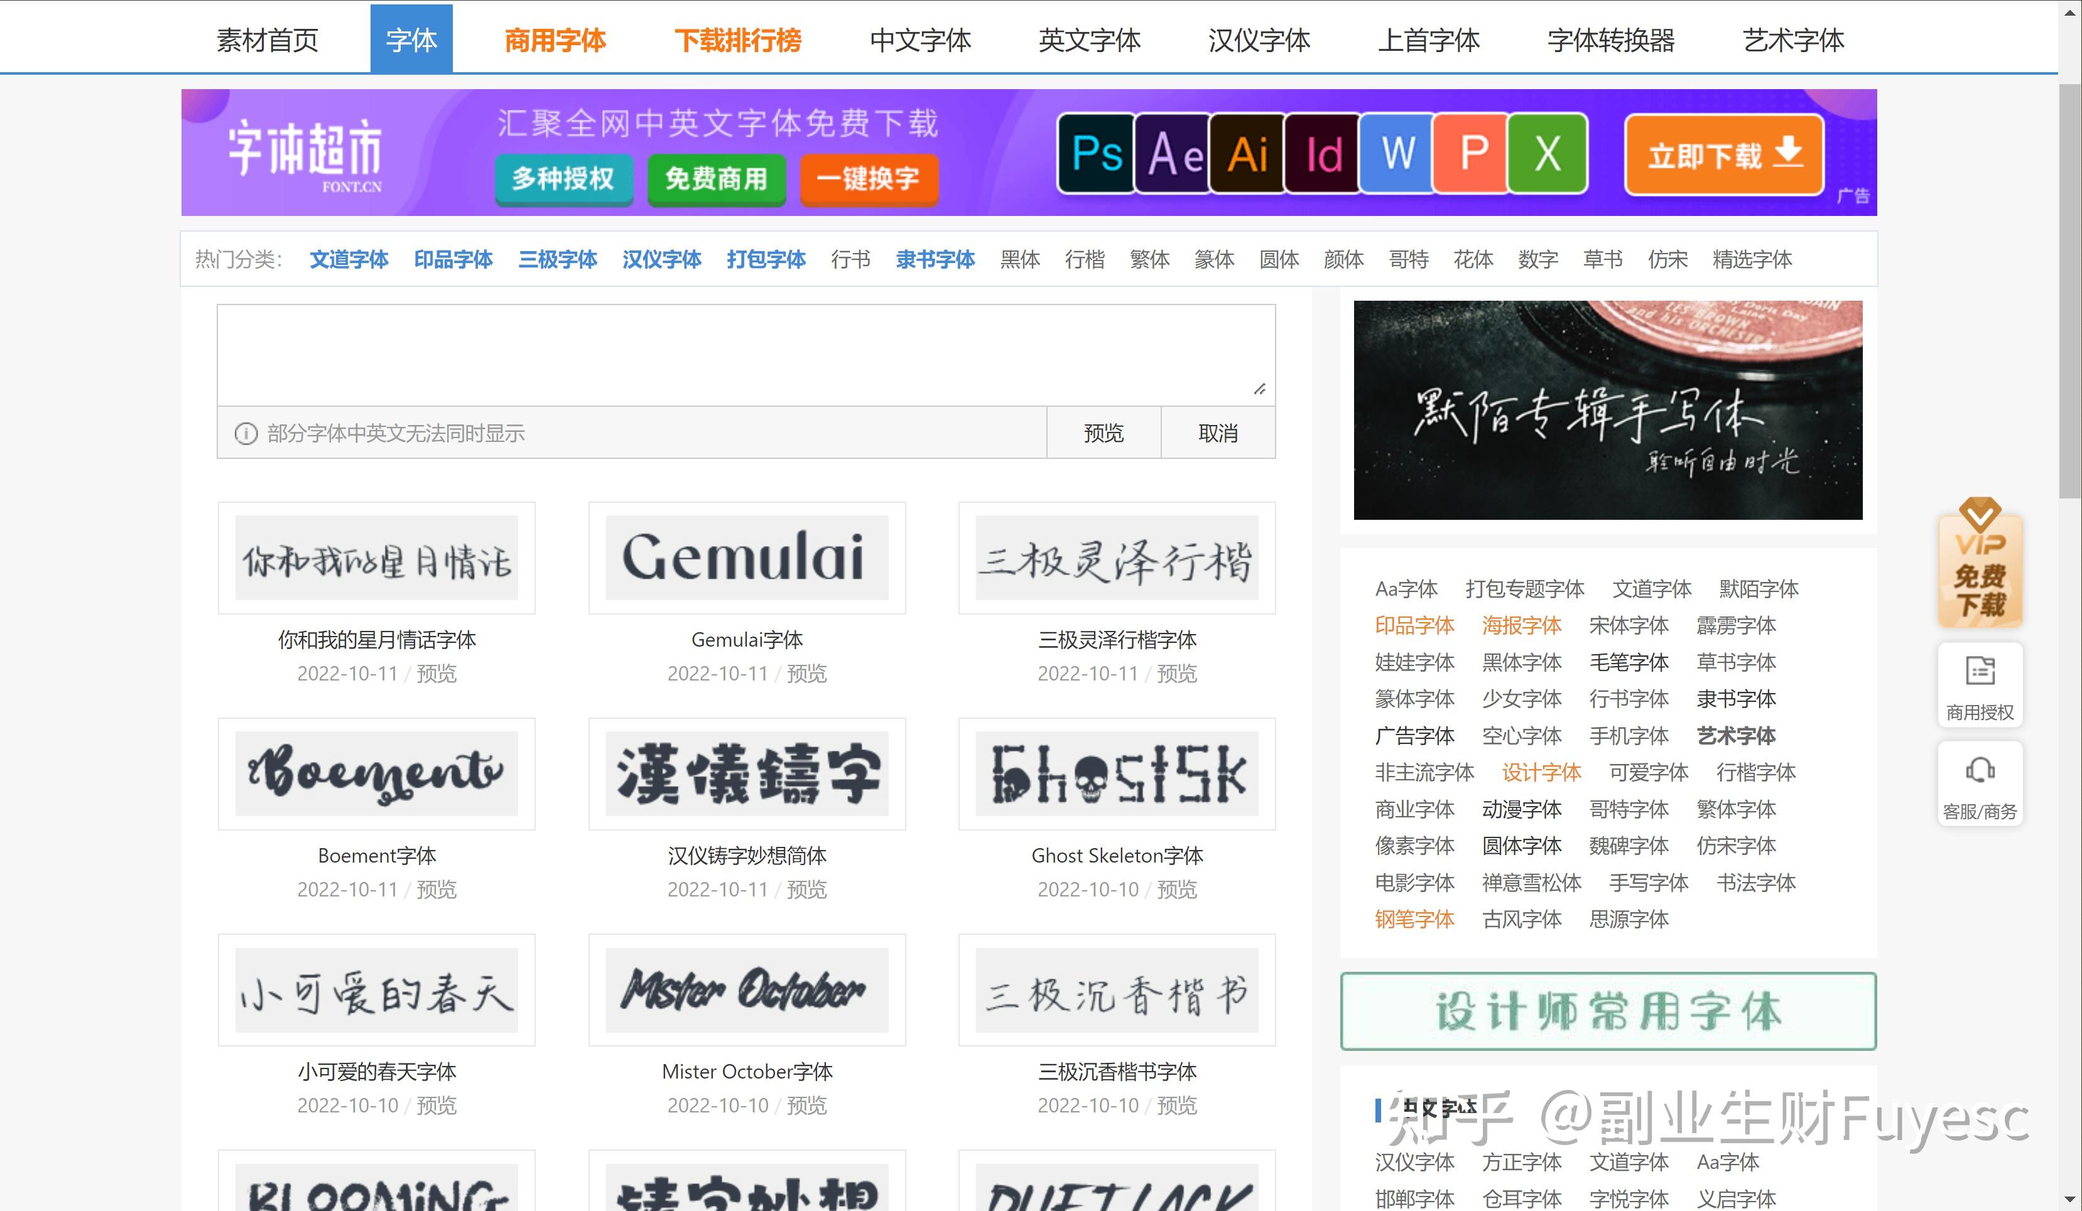Click the Ghost Skeleton字体 title link
The height and width of the screenshot is (1211, 2082).
coord(1117,855)
